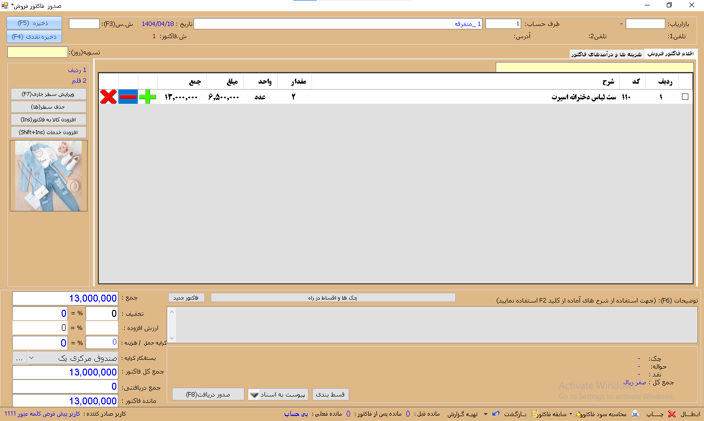This screenshot has width=704, height=421.
Task: Click the blue minus decrease quantity icon
Action: tap(128, 97)
